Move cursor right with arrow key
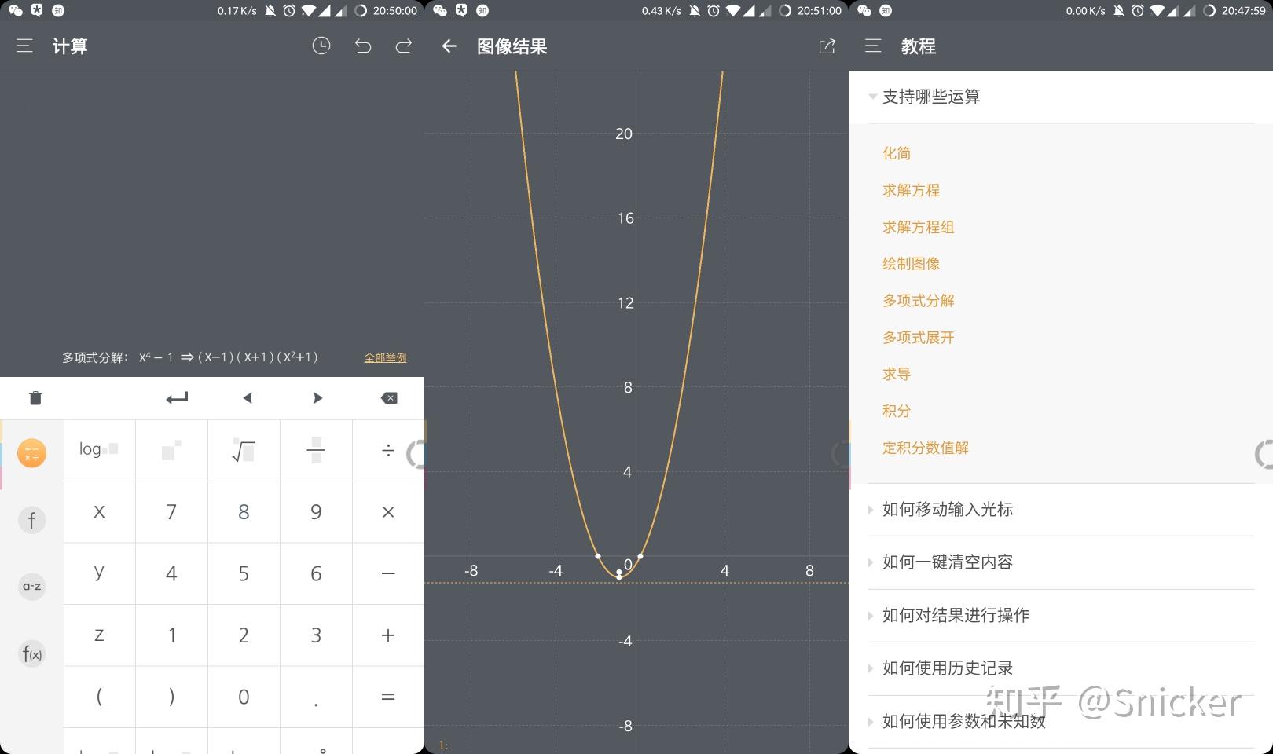 (317, 398)
